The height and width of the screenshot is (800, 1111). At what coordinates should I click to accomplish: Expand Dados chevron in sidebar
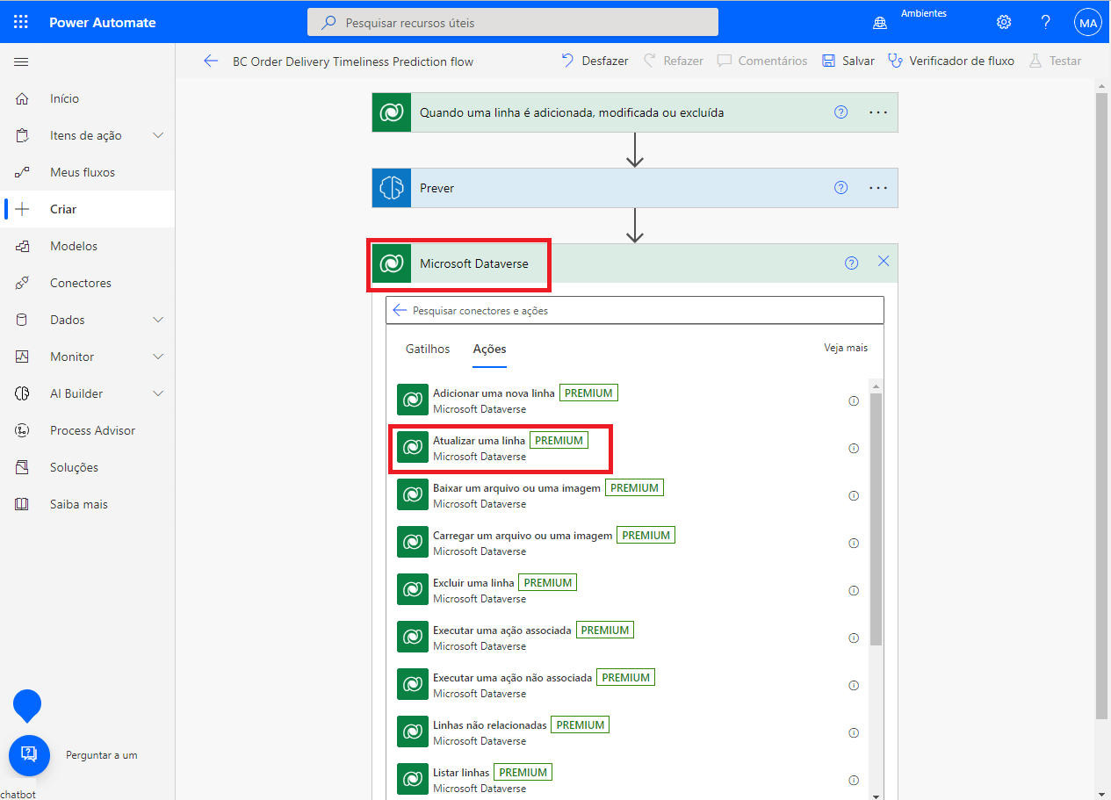pyautogui.click(x=158, y=320)
